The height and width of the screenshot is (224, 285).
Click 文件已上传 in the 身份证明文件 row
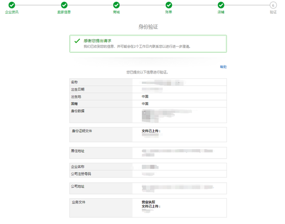[151, 131]
